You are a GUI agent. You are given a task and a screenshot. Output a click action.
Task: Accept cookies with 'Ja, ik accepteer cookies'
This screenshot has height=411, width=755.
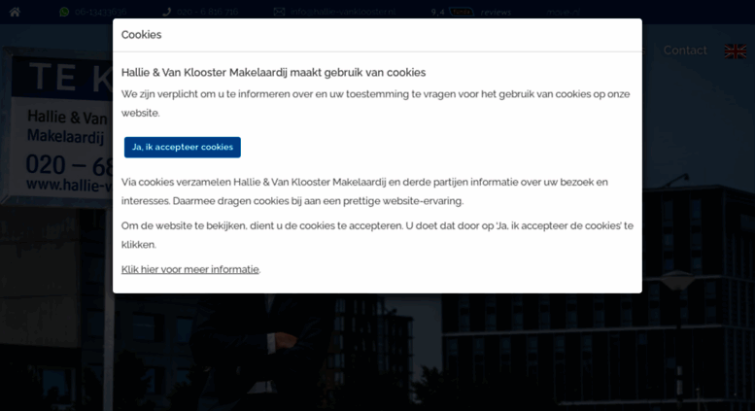pos(182,148)
